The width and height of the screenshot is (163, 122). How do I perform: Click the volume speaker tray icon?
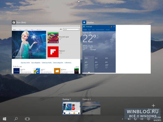142,119
